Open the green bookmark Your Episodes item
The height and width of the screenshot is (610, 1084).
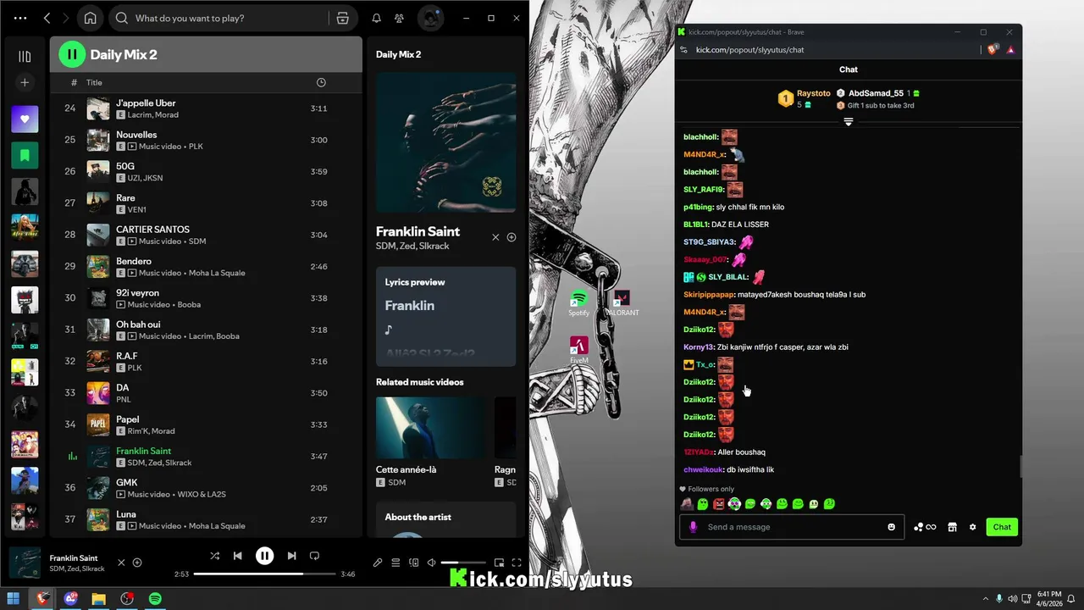click(x=25, y=155)
